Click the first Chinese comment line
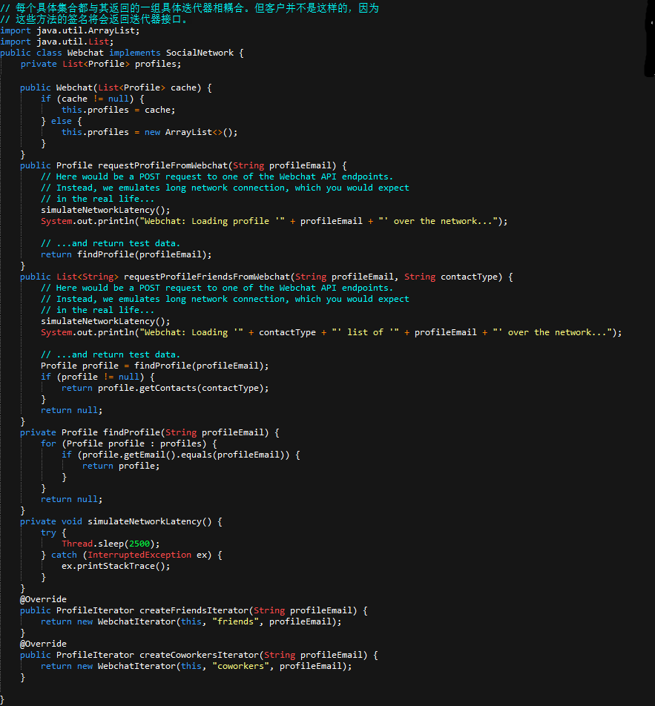The height and width of the screenshot is (706, 655). (189, 8)
